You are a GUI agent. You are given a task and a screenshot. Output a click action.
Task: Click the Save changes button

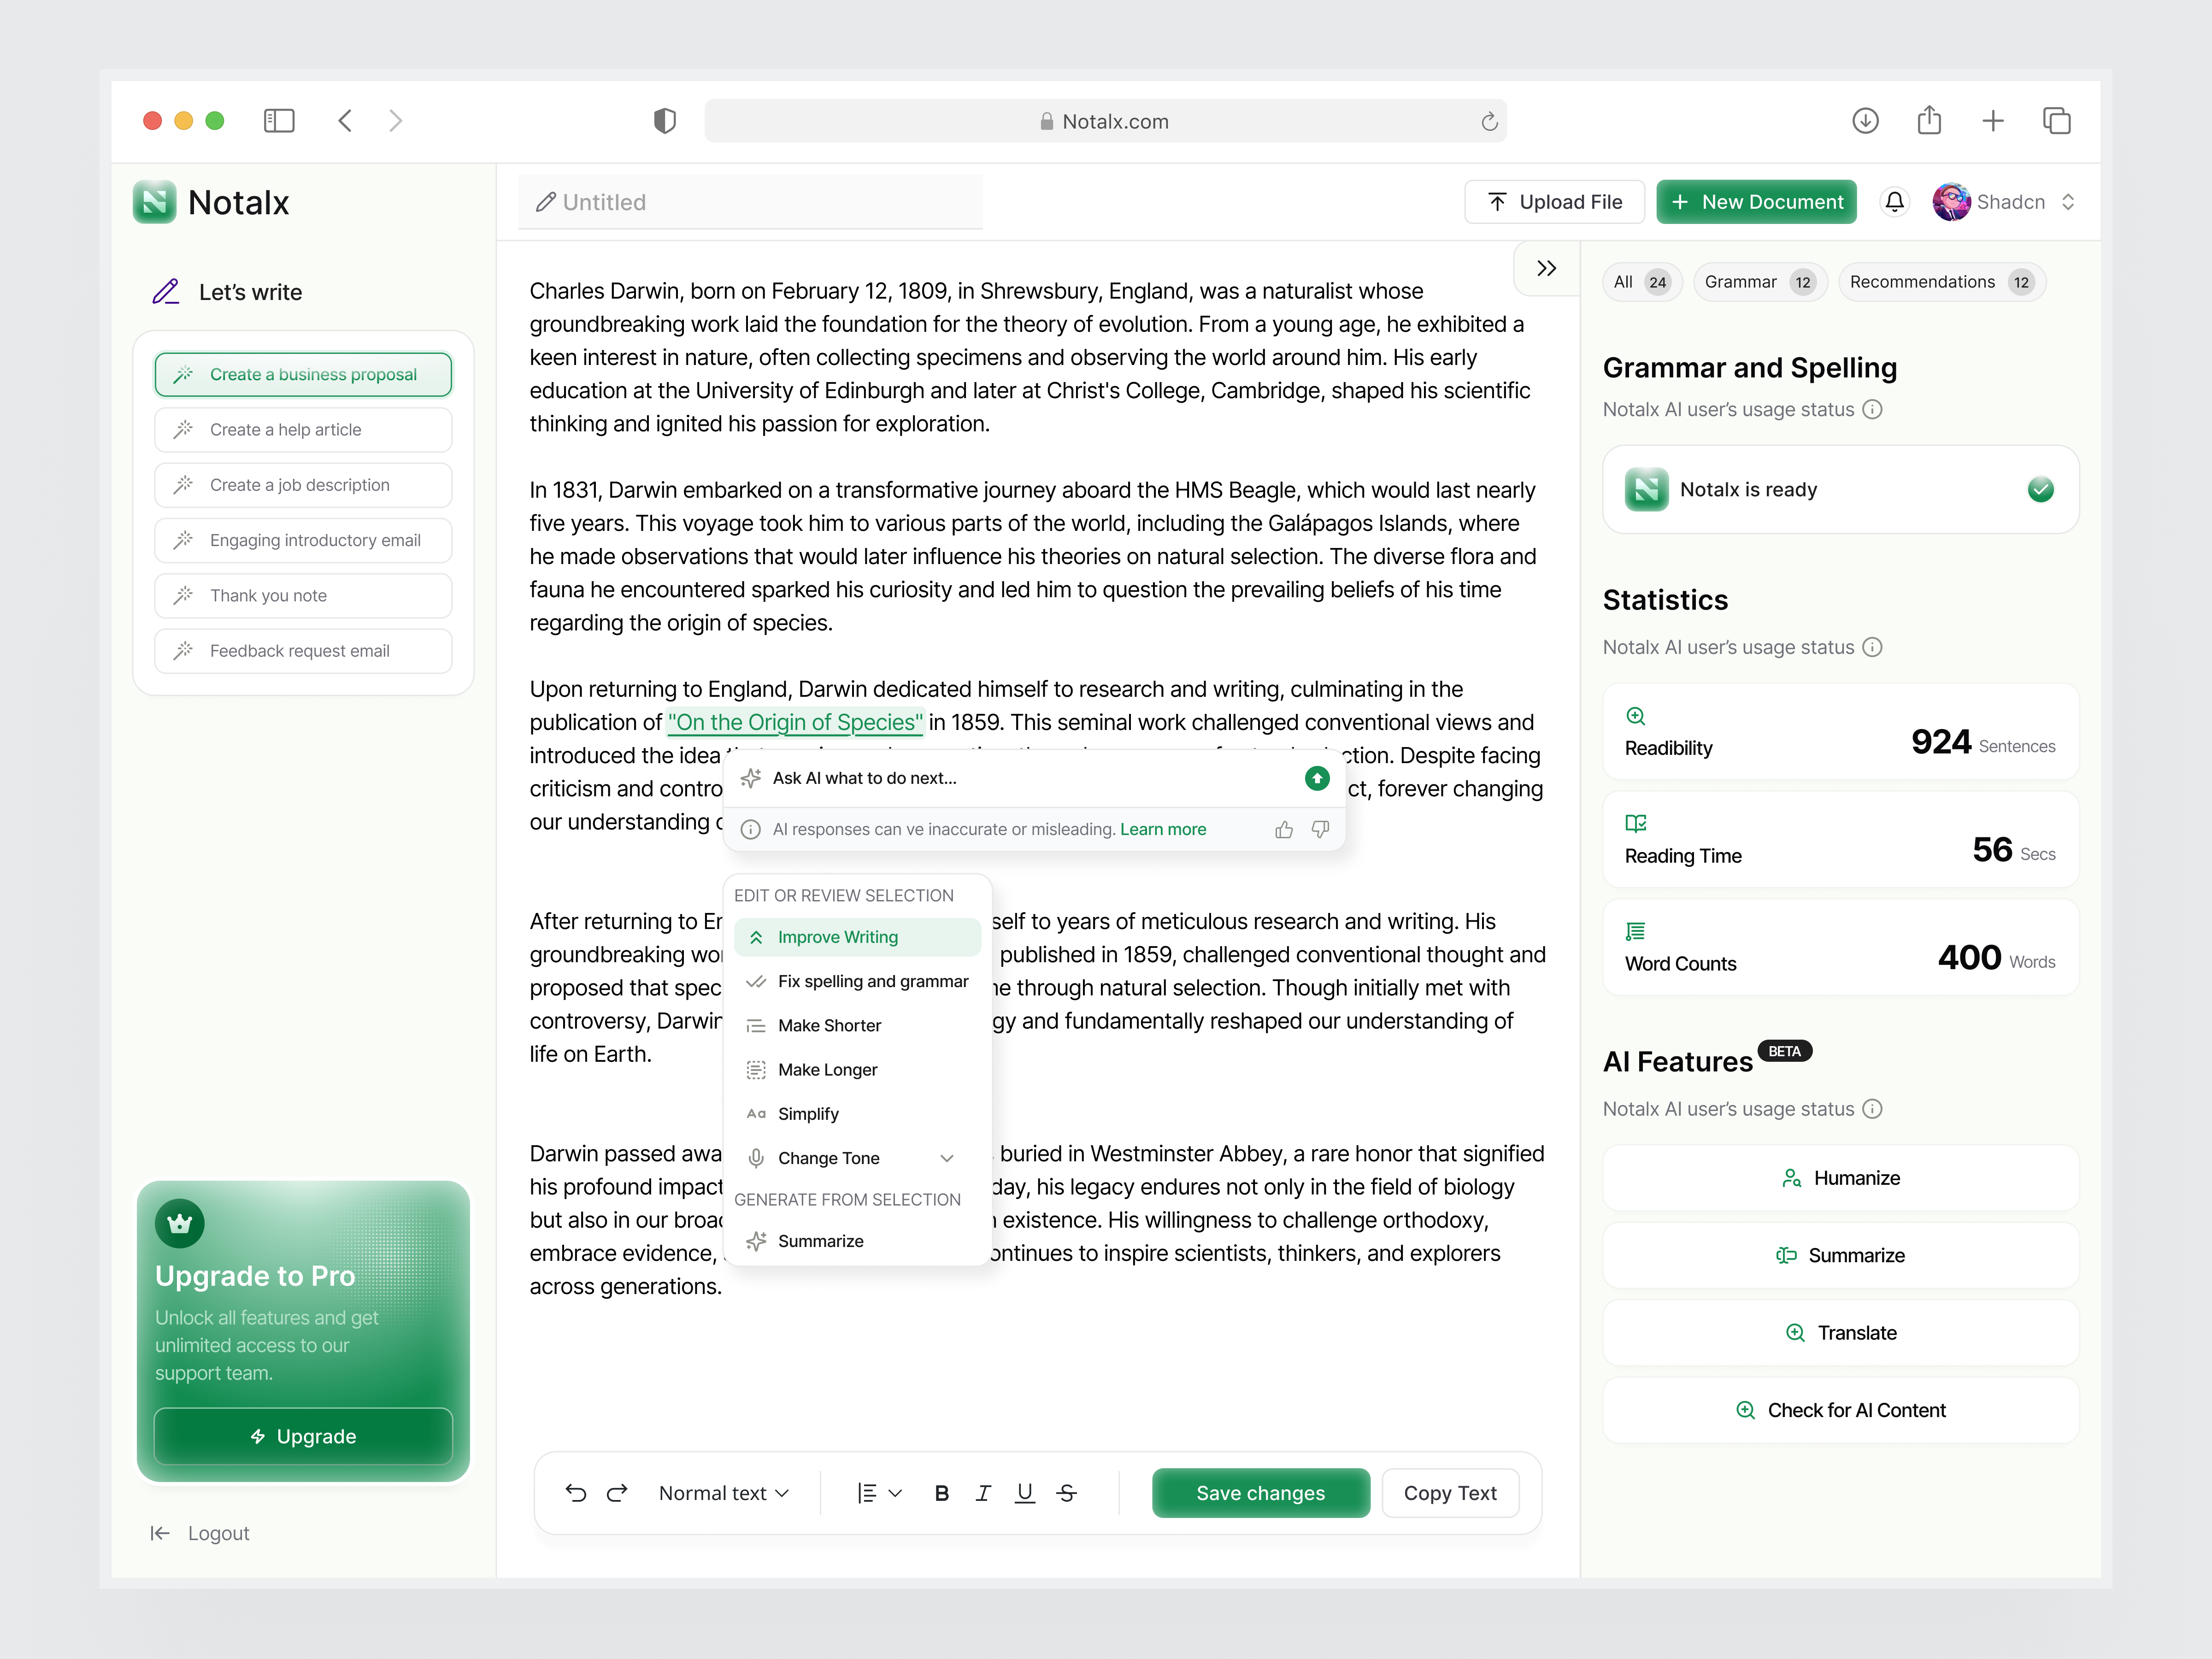coord(1260,1492)
